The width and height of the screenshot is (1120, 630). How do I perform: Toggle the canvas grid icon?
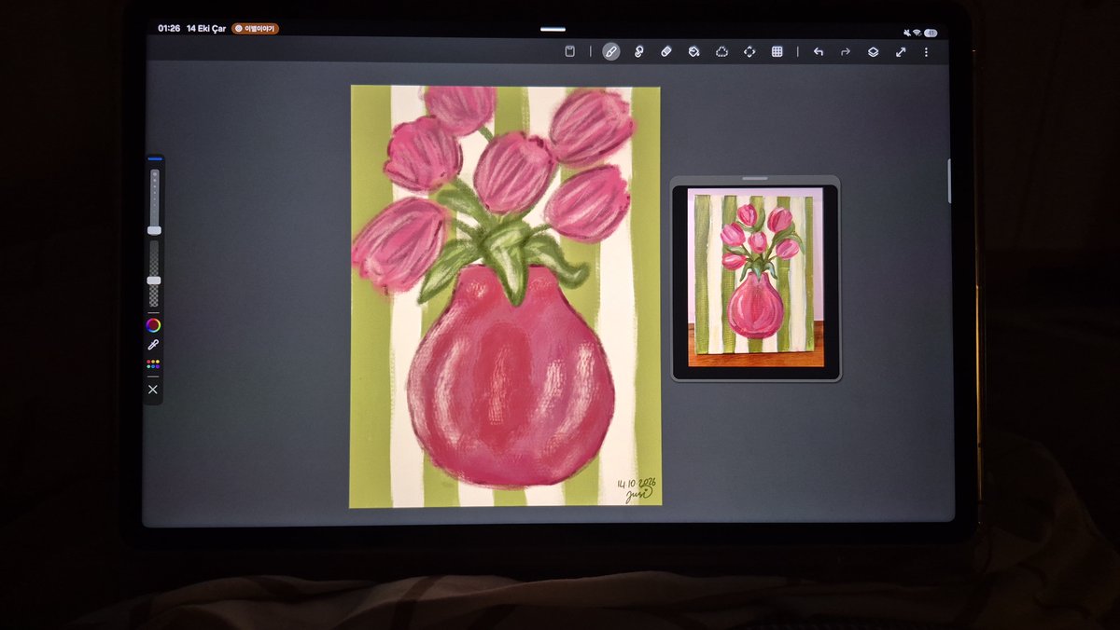[x=777, y=51]
